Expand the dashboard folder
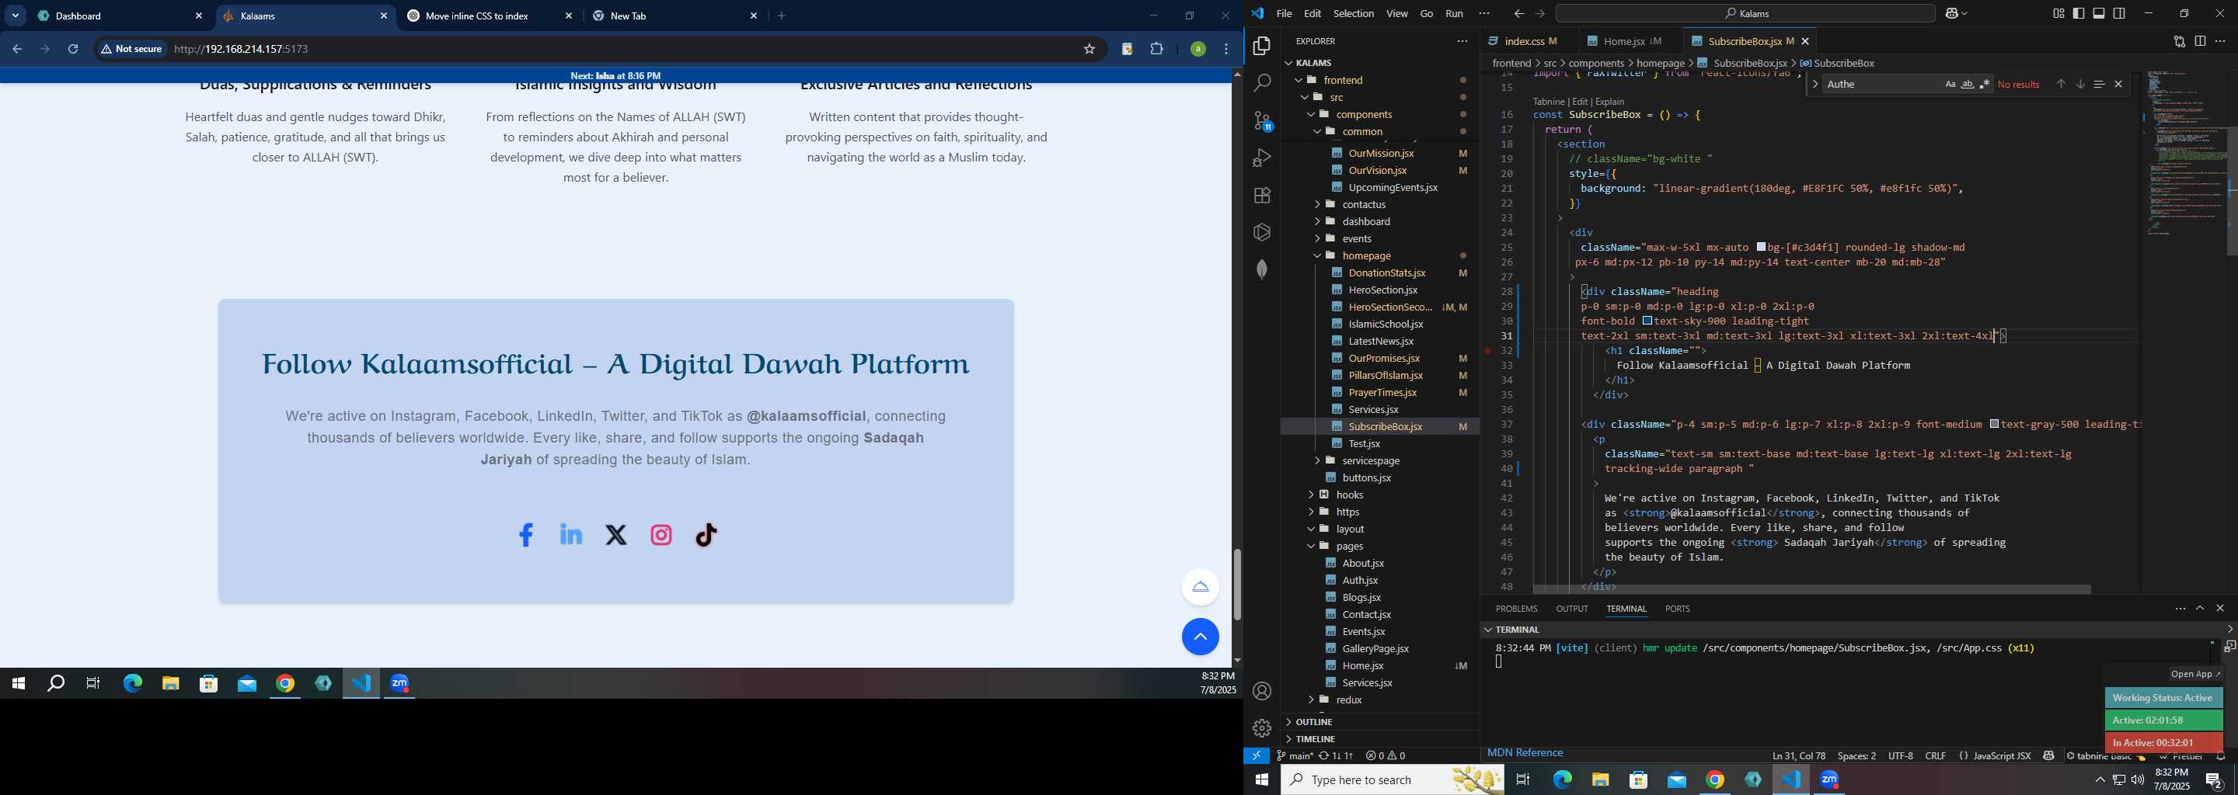Image resolution: width=2238 pixels, height=795 pixels. coord(1317,221)
